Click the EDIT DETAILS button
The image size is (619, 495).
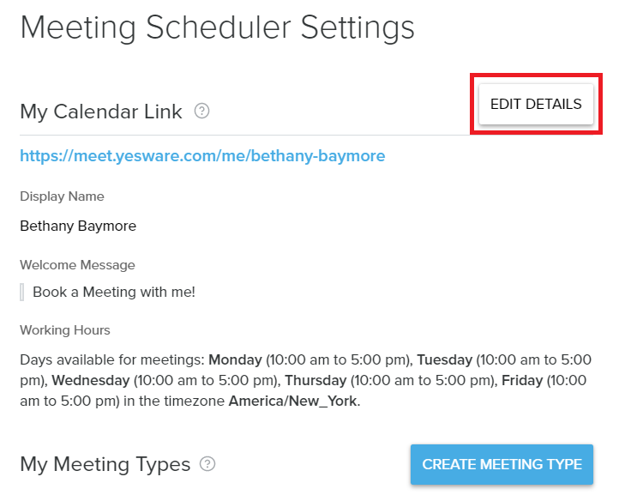click(x=536, y=104)
